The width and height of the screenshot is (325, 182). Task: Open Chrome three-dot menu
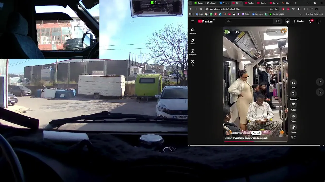click(322, 9)
